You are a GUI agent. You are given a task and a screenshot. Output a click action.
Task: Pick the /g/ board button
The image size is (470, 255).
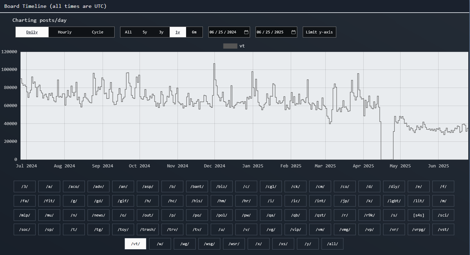74,201
